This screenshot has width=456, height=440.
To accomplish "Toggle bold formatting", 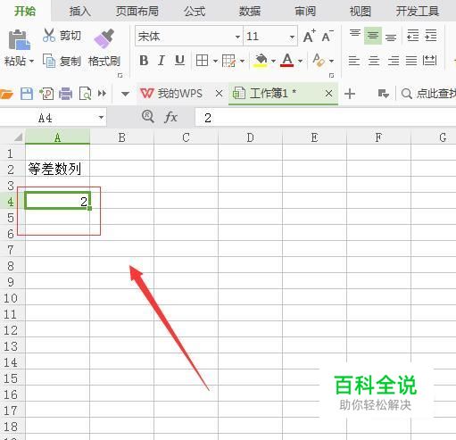I will [x=144, y=61].
